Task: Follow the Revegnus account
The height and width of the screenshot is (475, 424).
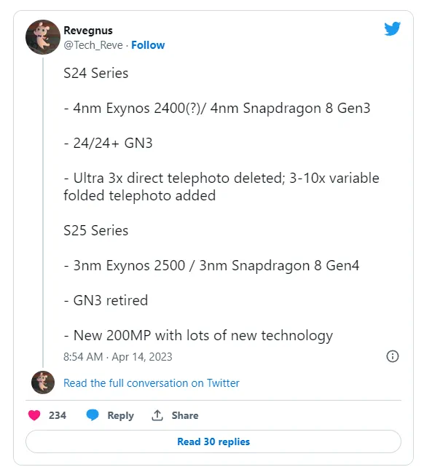Action: click(x=148, y=45)
